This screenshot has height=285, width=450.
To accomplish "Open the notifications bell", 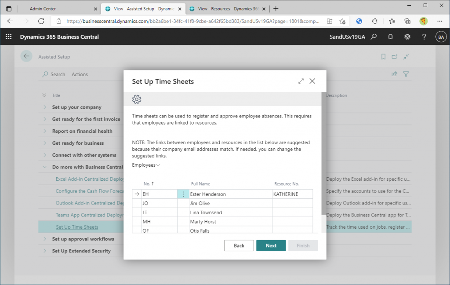I will (x=390, y=37).
